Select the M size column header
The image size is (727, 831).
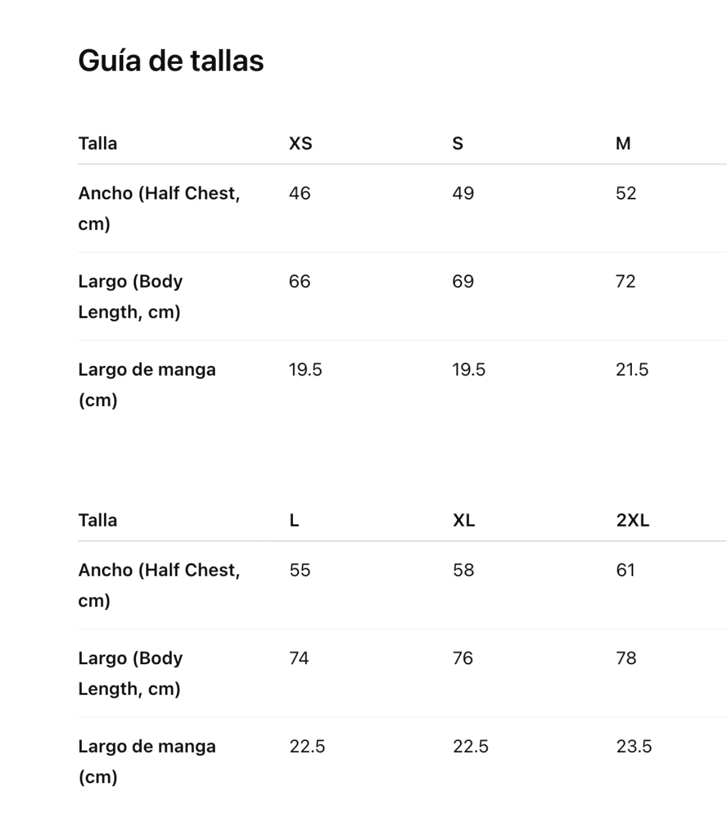click(x=623, y=143)
